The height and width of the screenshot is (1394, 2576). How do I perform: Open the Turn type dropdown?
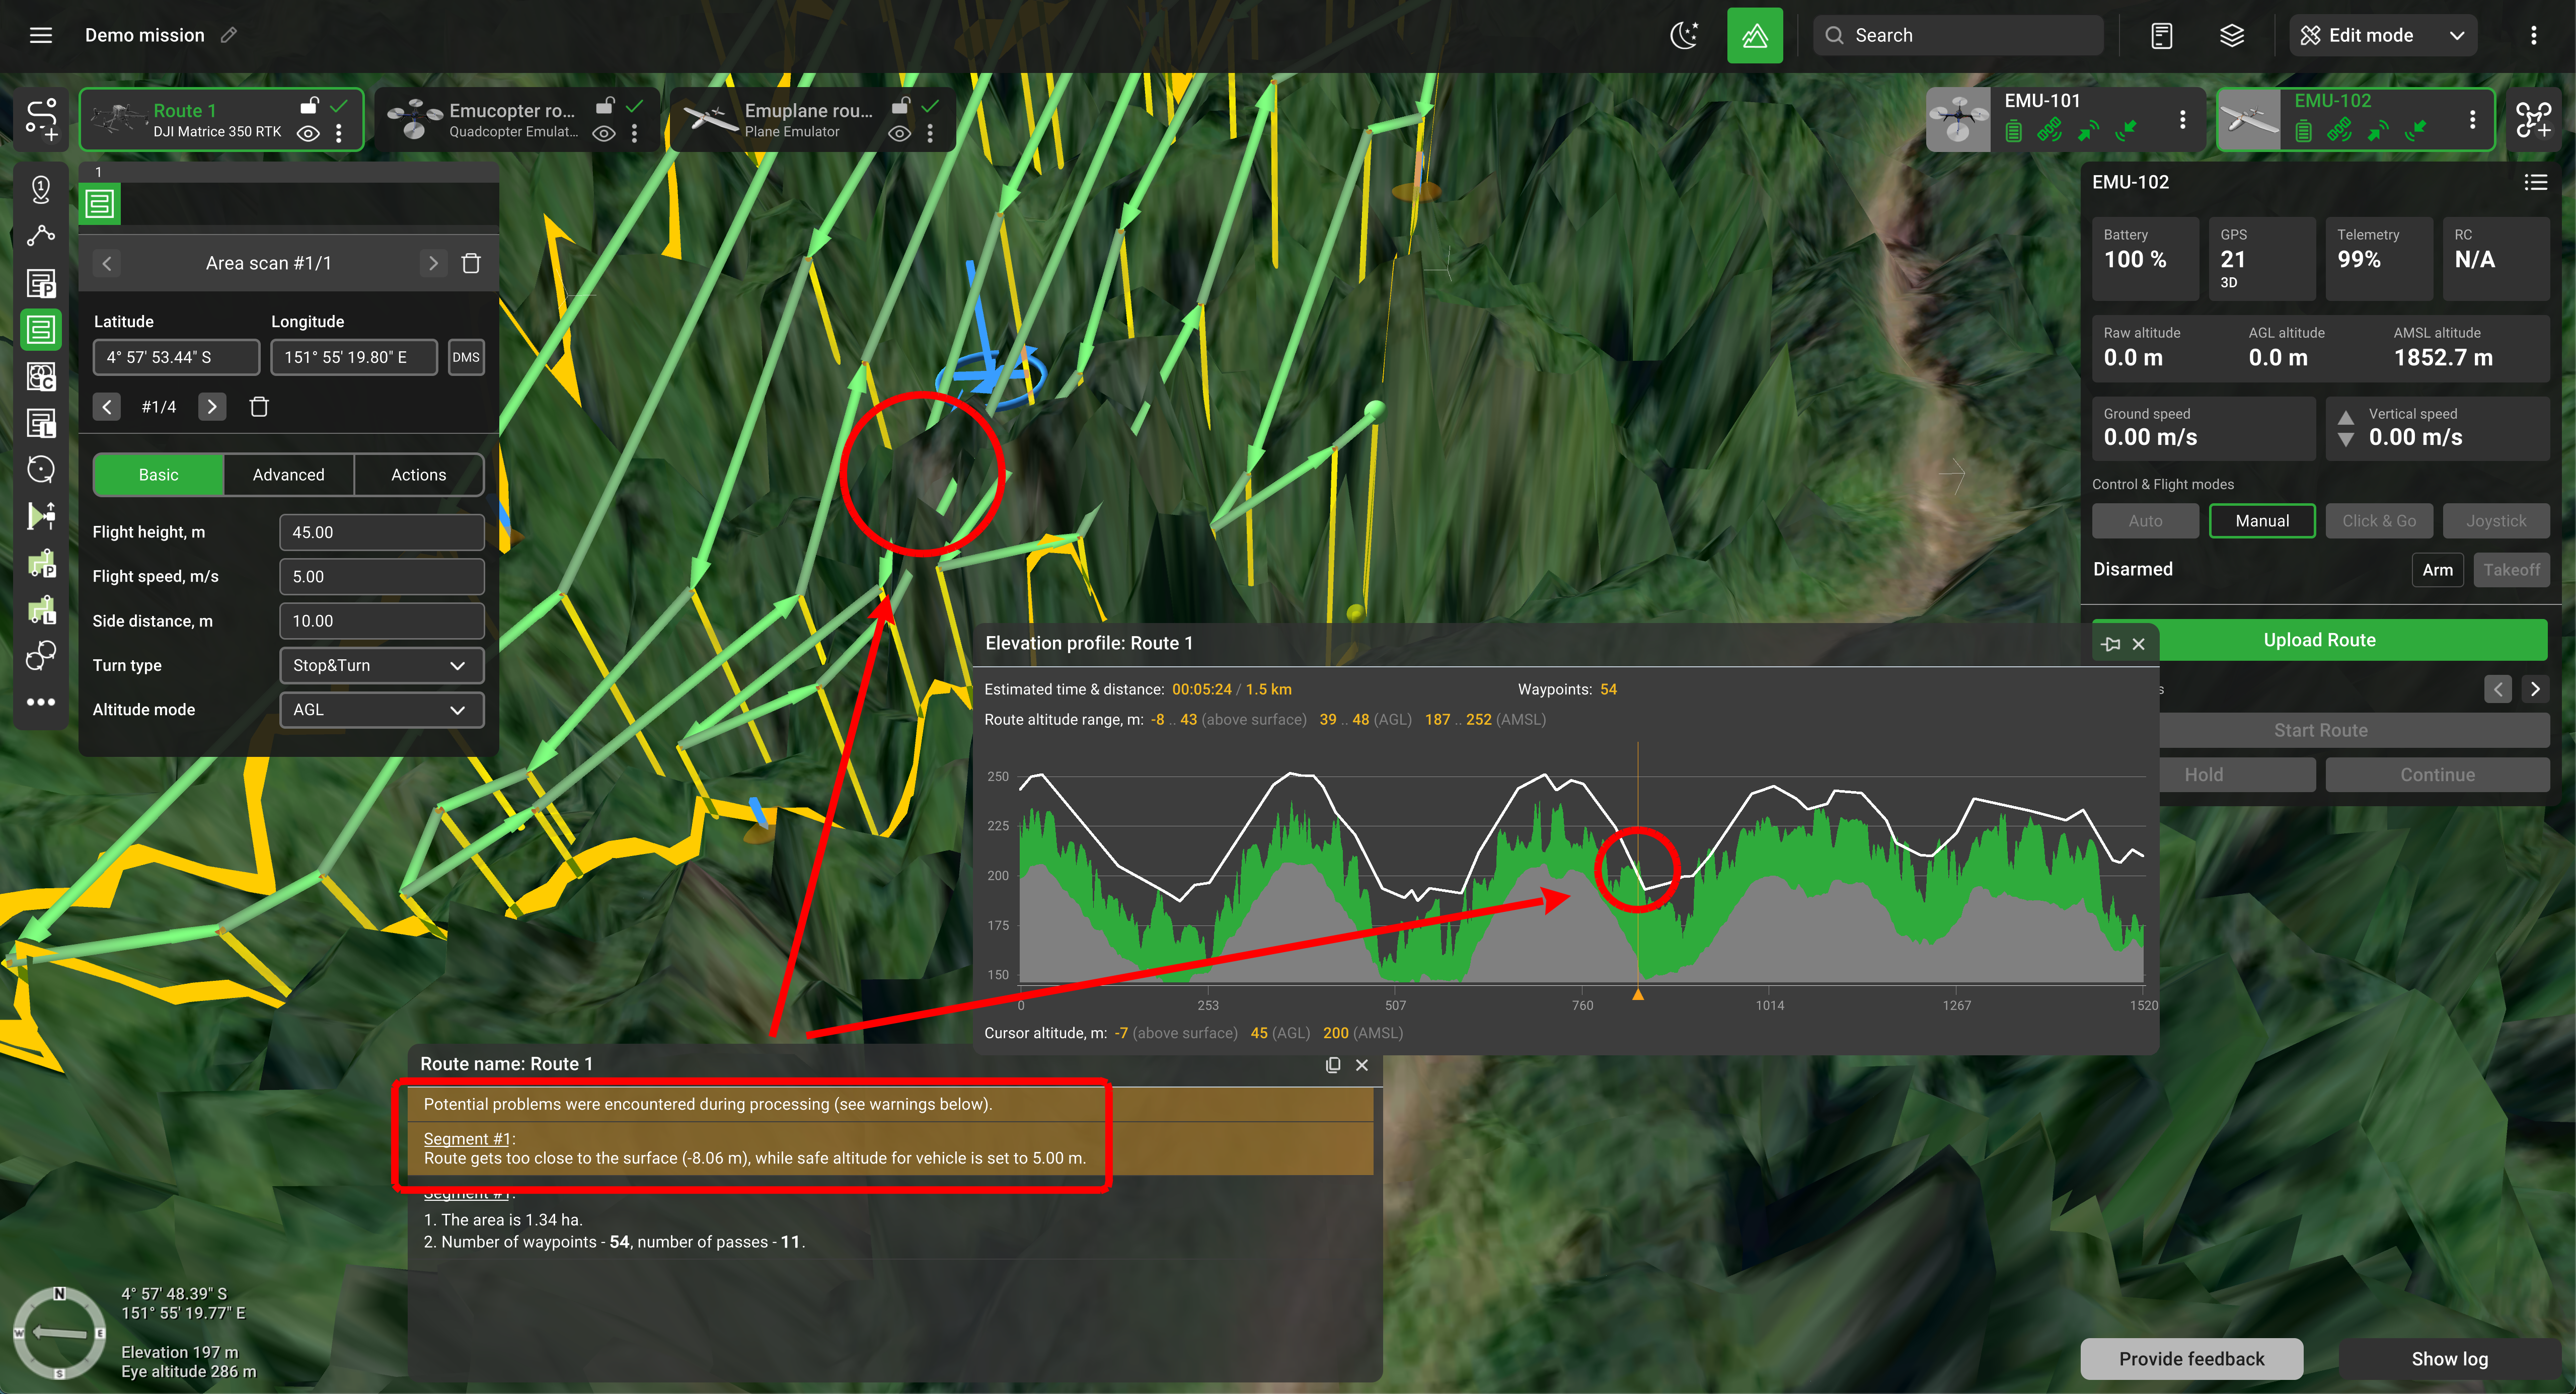(381, 665)
